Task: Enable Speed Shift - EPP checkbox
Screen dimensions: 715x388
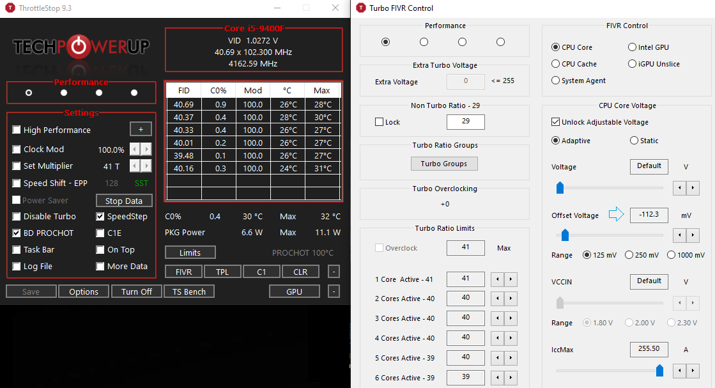Action: pos(17,183)
